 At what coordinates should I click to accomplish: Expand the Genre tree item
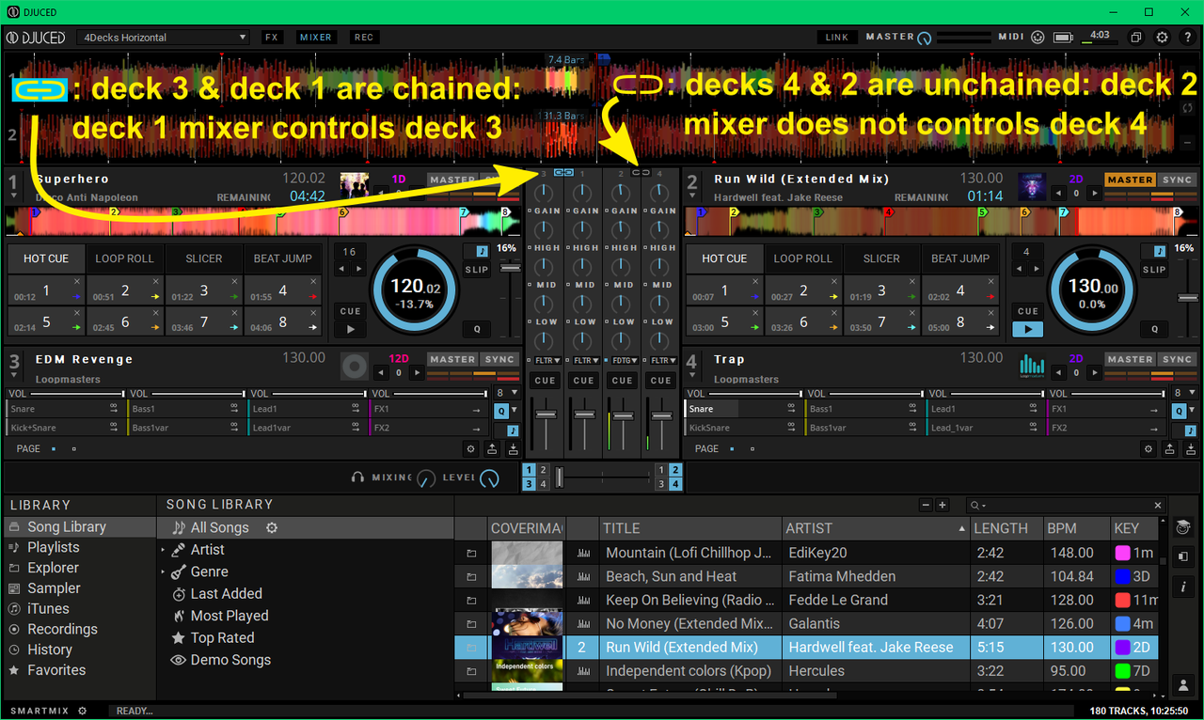[163, 572]
